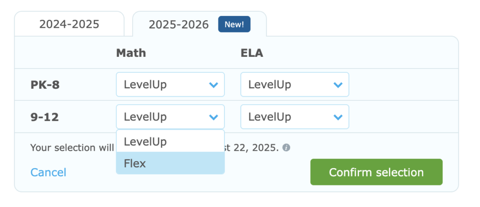
Task: Click the Math column header
Action: tap(131, 53)
